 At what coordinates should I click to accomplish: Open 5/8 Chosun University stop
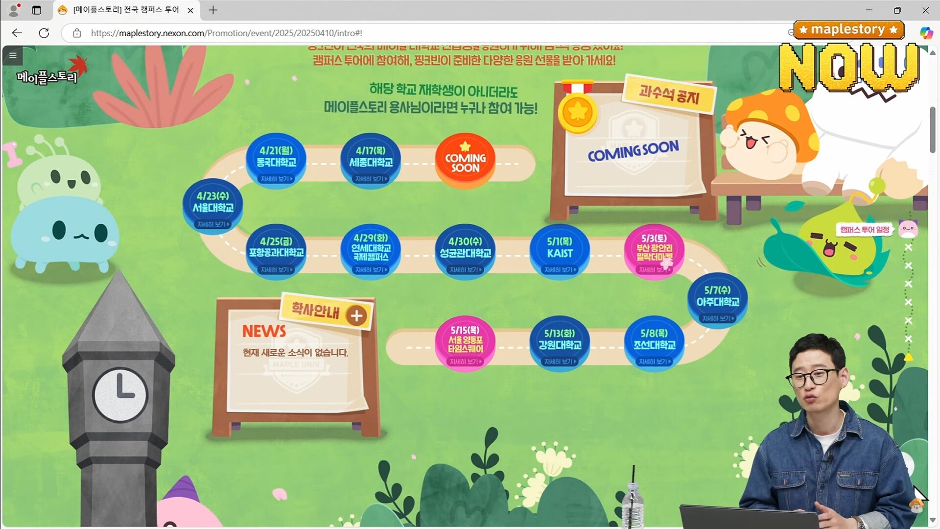point(654,343)
